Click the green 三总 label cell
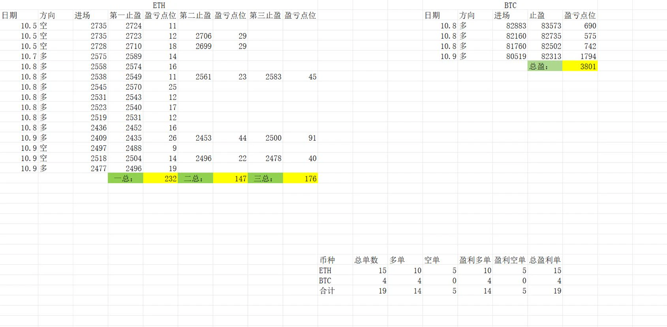 (x=265, y=179)
